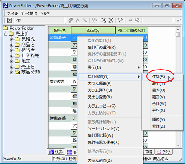Switch to the 検索 tab
Image resolution: width=185 pixels, height=164 pixels.
pyautogui.click(x=56, y=152)
